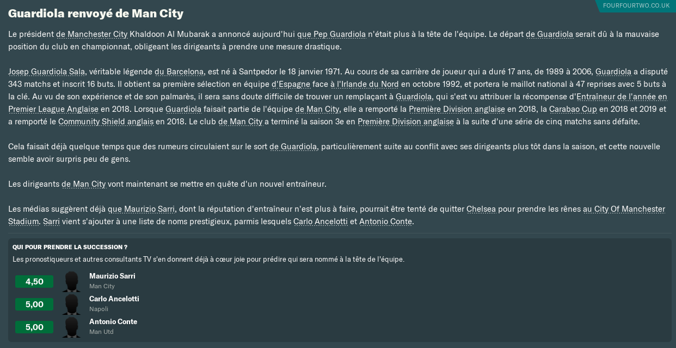The width and height of the screenshot is (676, 348).
Task: Click Maurizio Sarri's silhouette portrait icon
Action: pyautogui.click(x=71, y=282)
